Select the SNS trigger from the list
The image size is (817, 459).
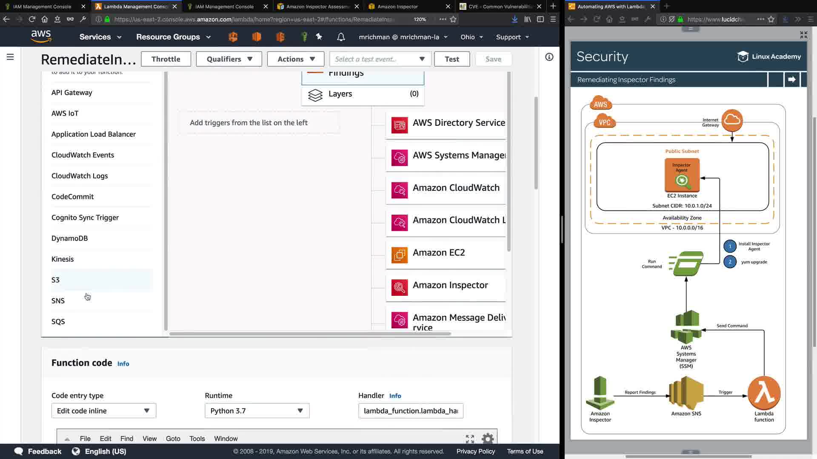[58, 301]
